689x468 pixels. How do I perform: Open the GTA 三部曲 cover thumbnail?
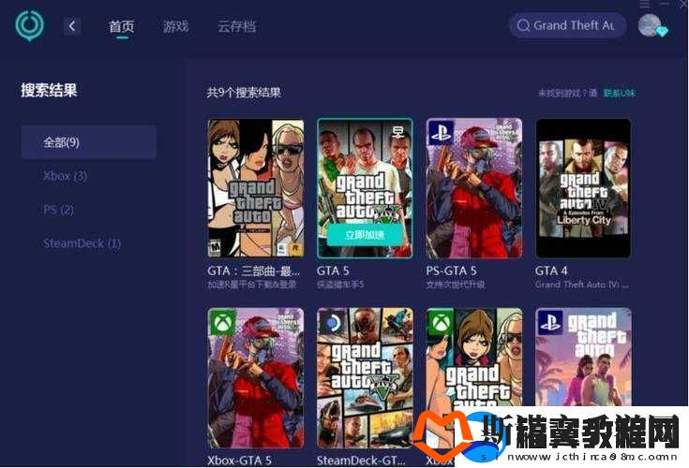256,188
